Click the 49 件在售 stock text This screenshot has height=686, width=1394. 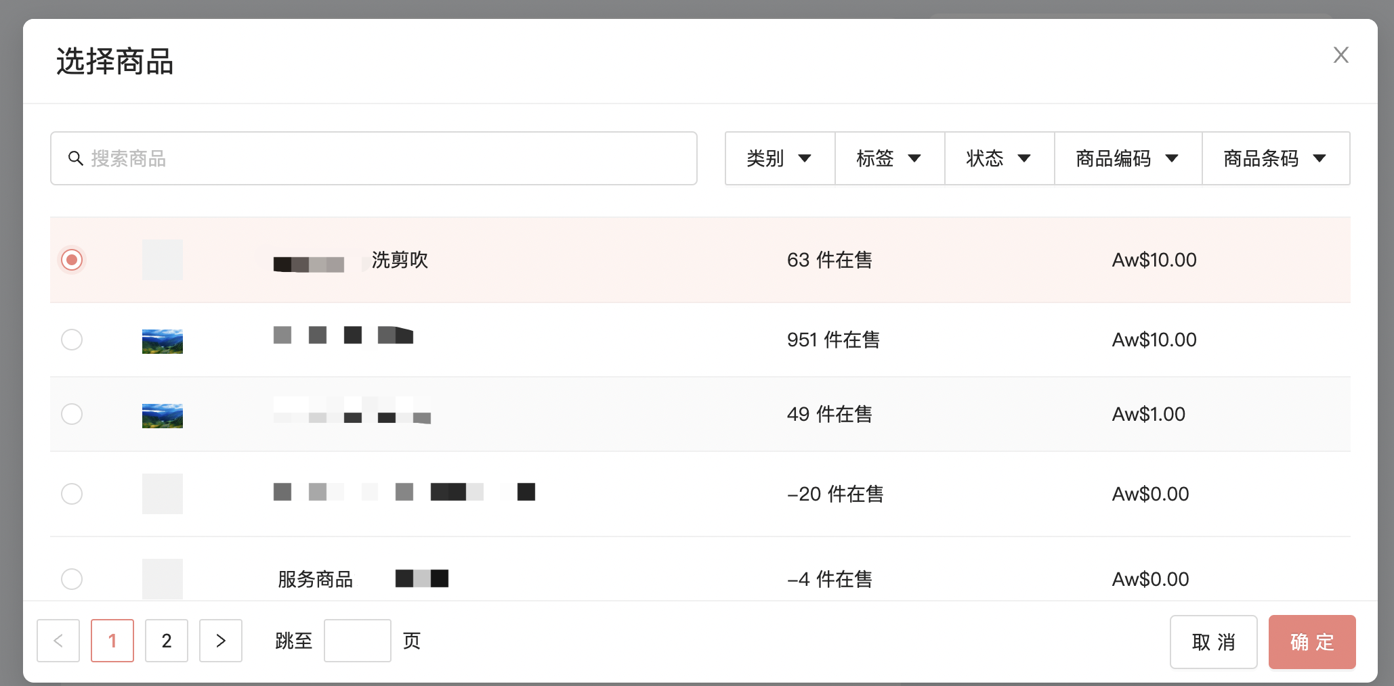(830, 414)
